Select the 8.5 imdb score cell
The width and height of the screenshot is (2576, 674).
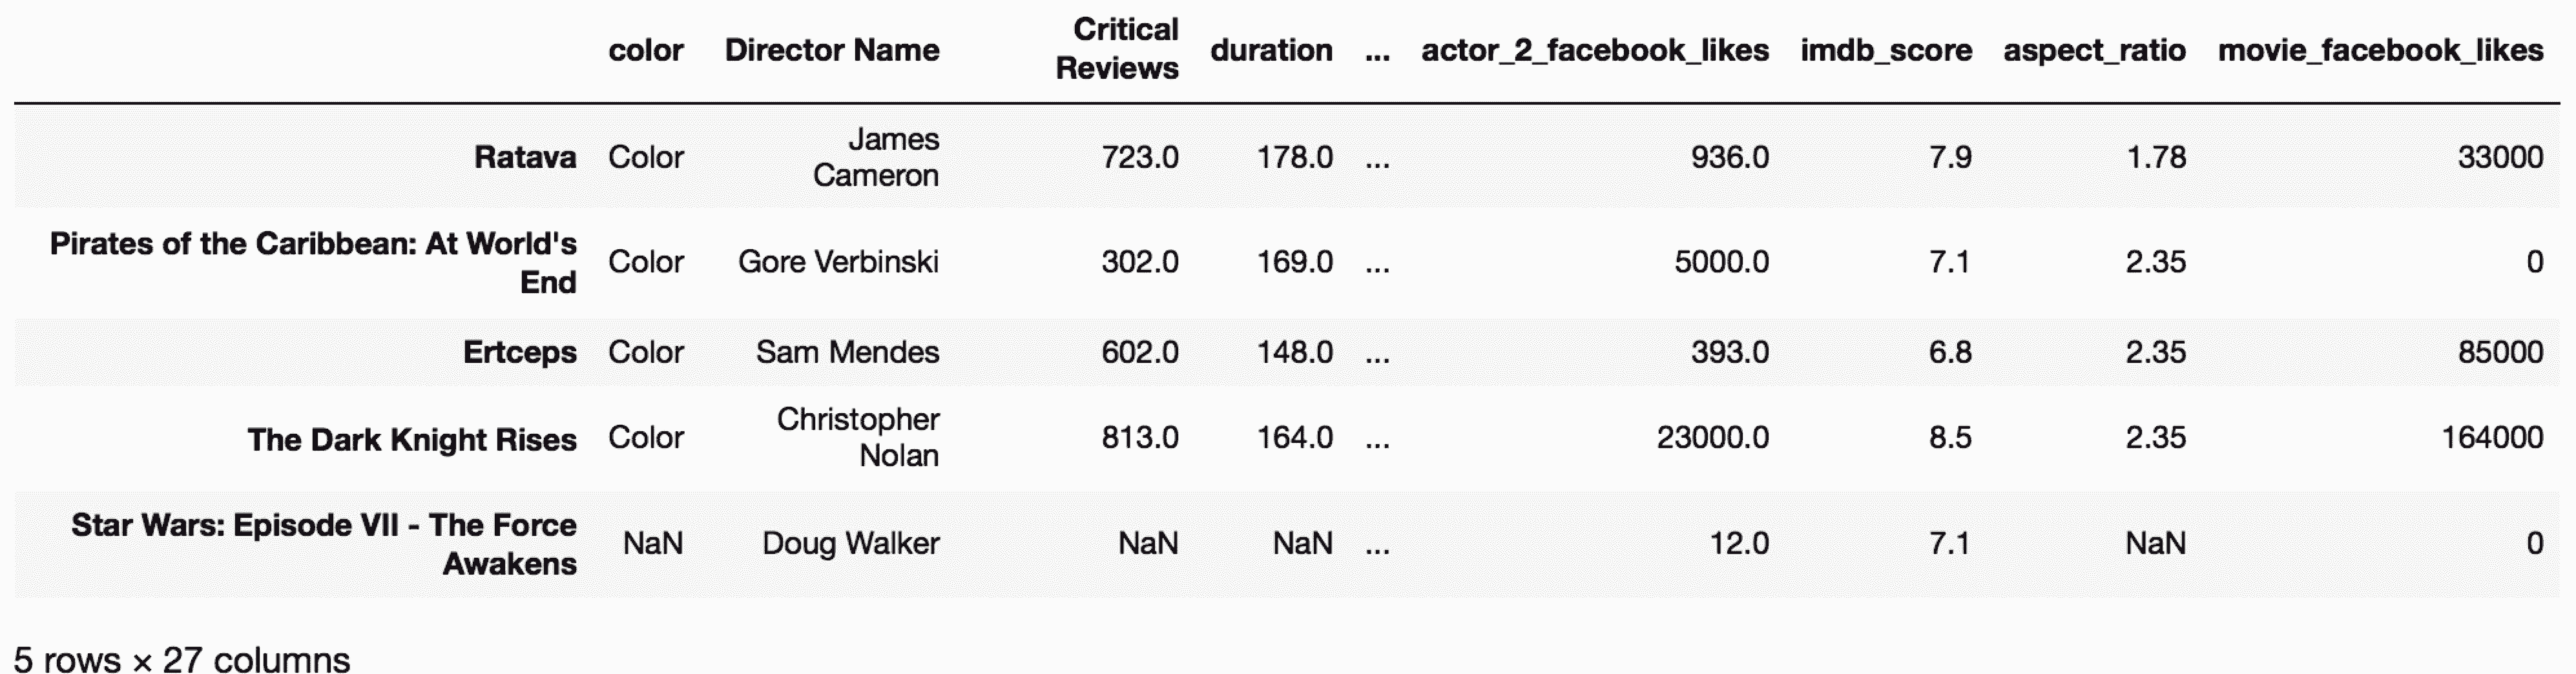(1949, 437)
